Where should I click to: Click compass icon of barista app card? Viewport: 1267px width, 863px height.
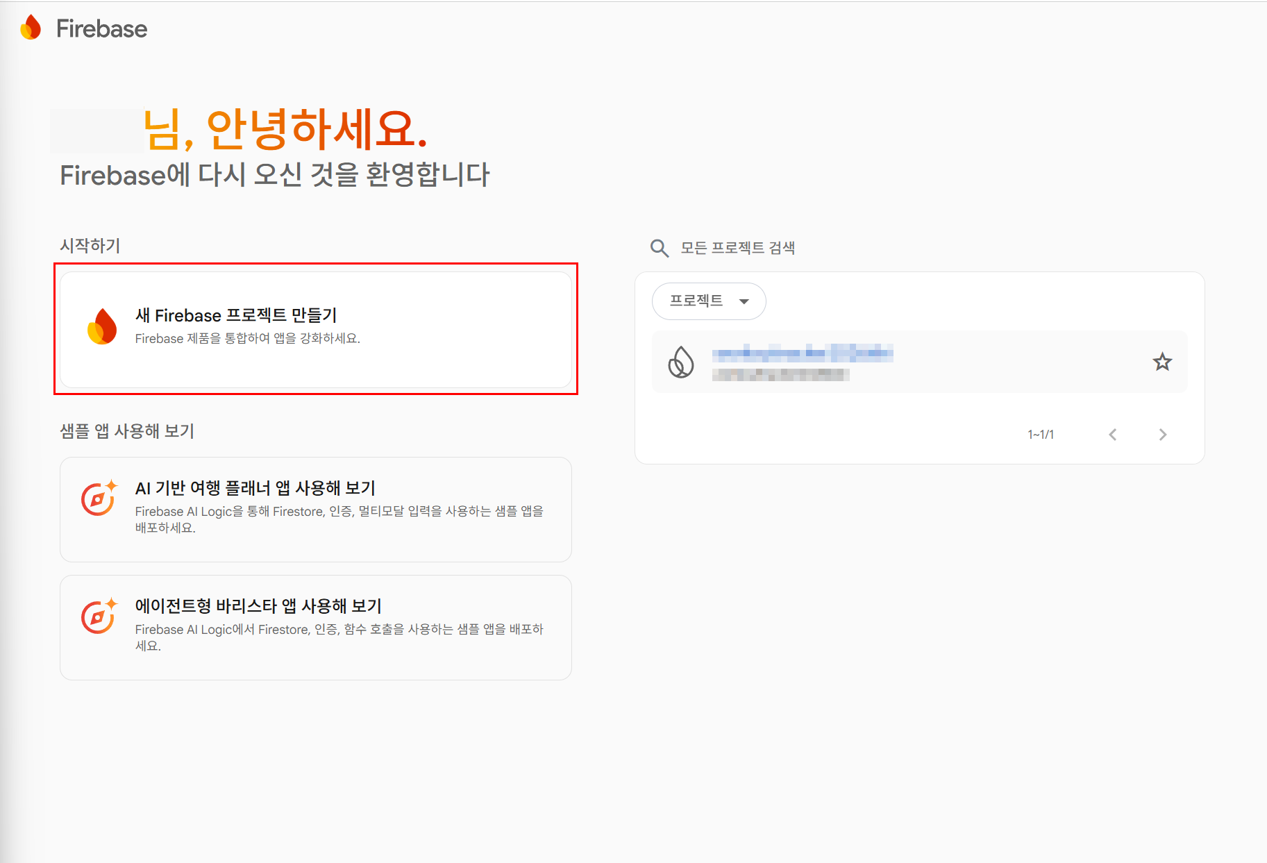(x=99, y=616)
